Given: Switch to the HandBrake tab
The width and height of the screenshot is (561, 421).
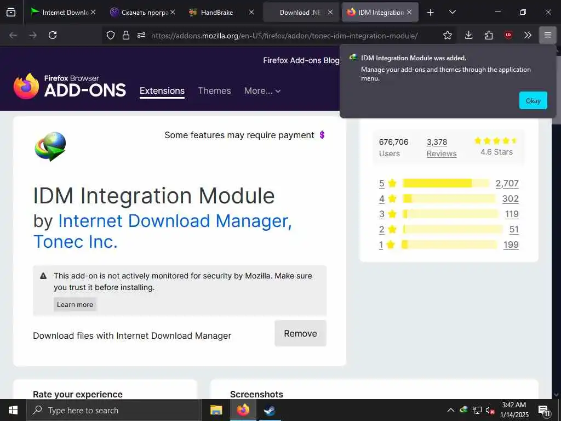Looking at the screenshot, I should pyautogui.click(x=216, y=13).
